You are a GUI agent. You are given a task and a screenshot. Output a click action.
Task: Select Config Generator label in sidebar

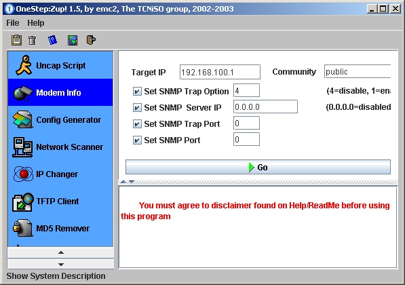point(69,120)
